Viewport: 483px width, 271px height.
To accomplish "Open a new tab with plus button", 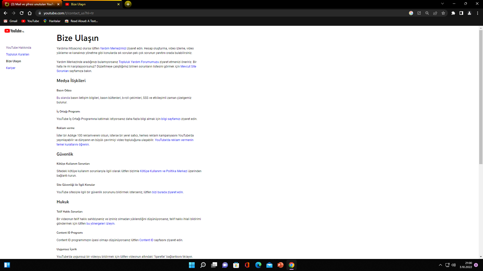I will point(128,4).
